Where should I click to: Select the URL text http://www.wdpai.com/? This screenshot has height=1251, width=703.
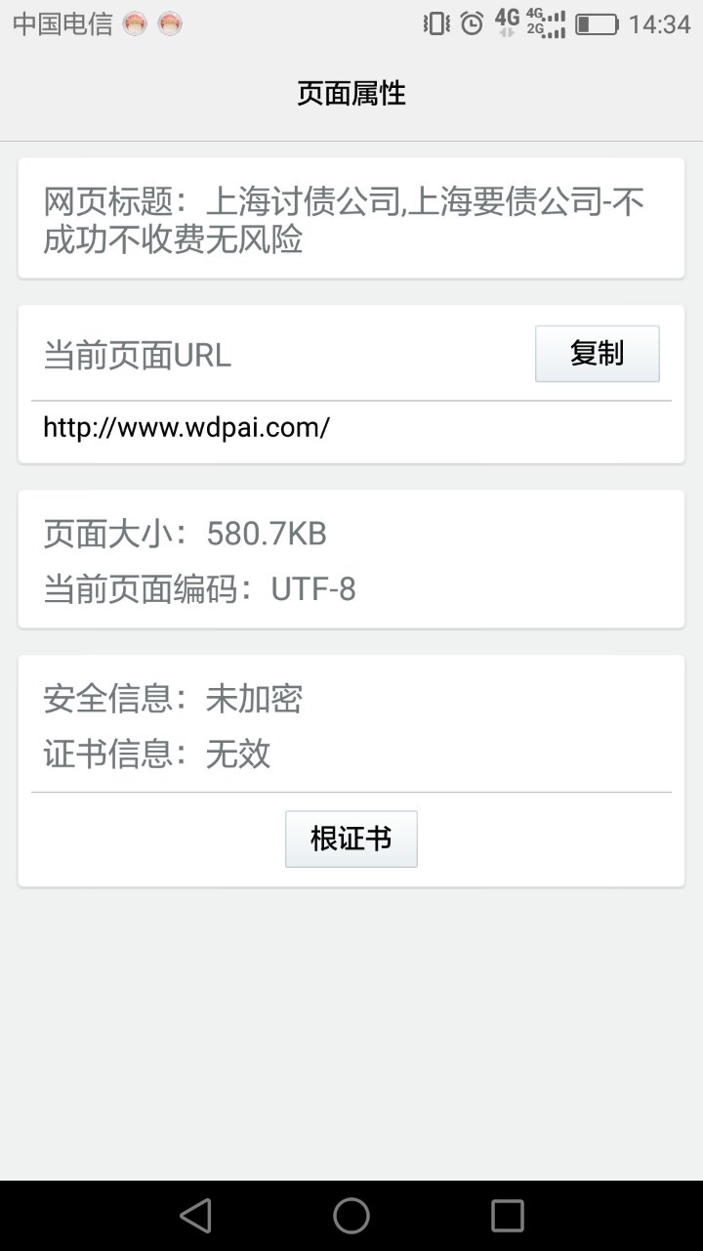click(x=186, y=428)
